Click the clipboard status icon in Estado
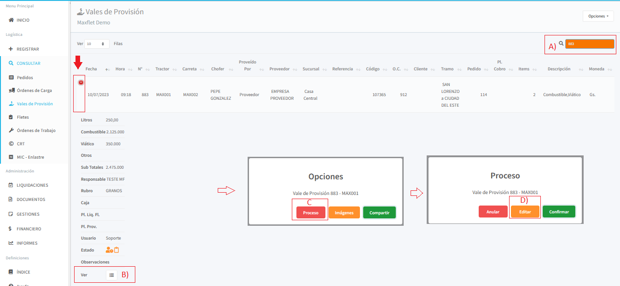This screenshot has width=620, height=286. tap(116, 250)
